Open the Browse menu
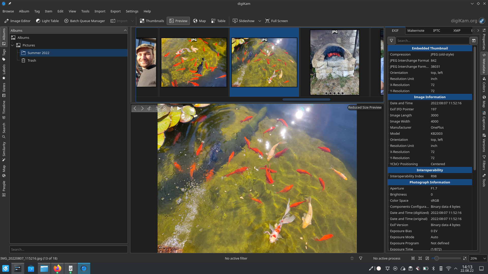Image resolution: width=488 pixels, height=274 pixels. (8, 11)
